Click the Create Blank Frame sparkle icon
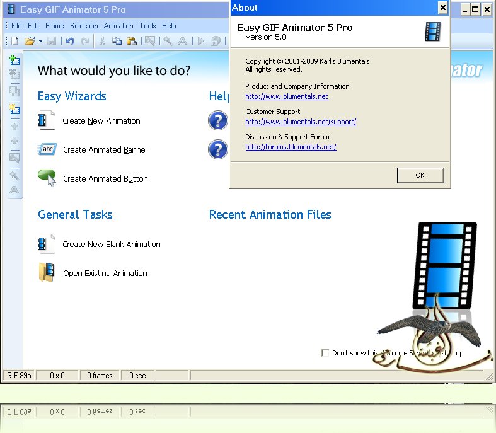Image resolution: width=496 pixels, height=433 pixels. pos(14,109)
